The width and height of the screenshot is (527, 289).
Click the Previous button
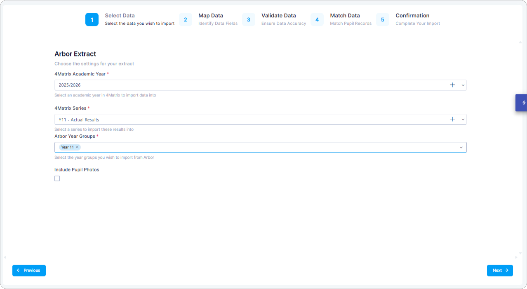29,270
